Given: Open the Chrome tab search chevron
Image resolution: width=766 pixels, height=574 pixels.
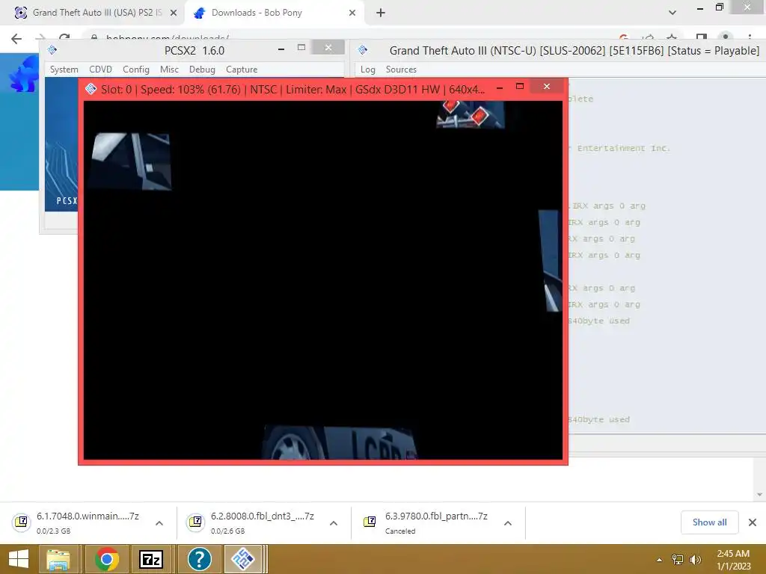Looking at the screenshot, I should (x=672, y=13).
